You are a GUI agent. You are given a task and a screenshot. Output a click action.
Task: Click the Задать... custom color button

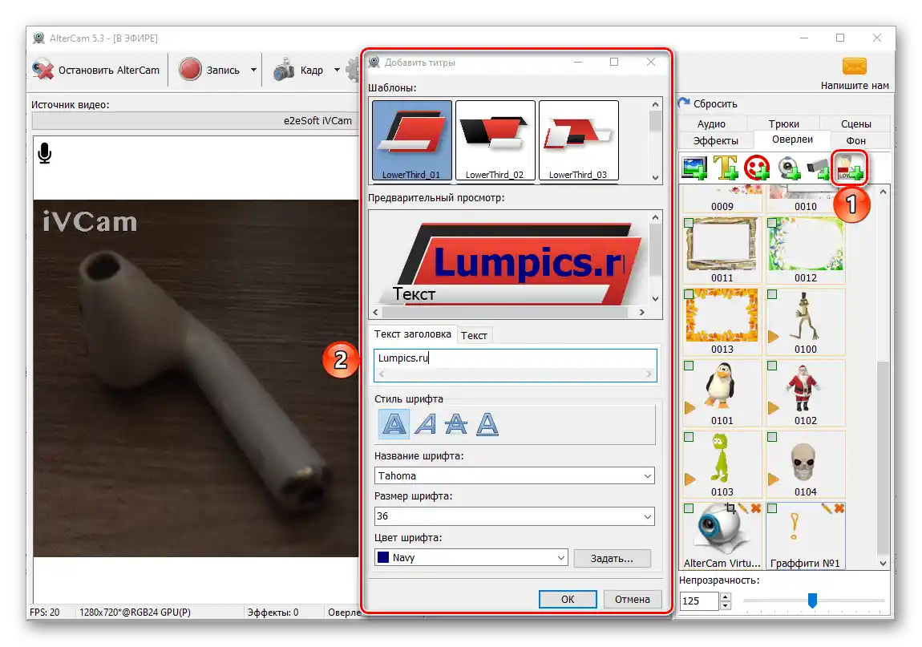612,558
